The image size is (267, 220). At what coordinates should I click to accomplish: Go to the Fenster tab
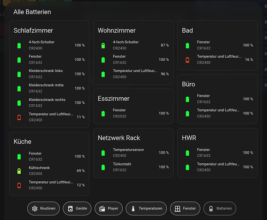185,209
